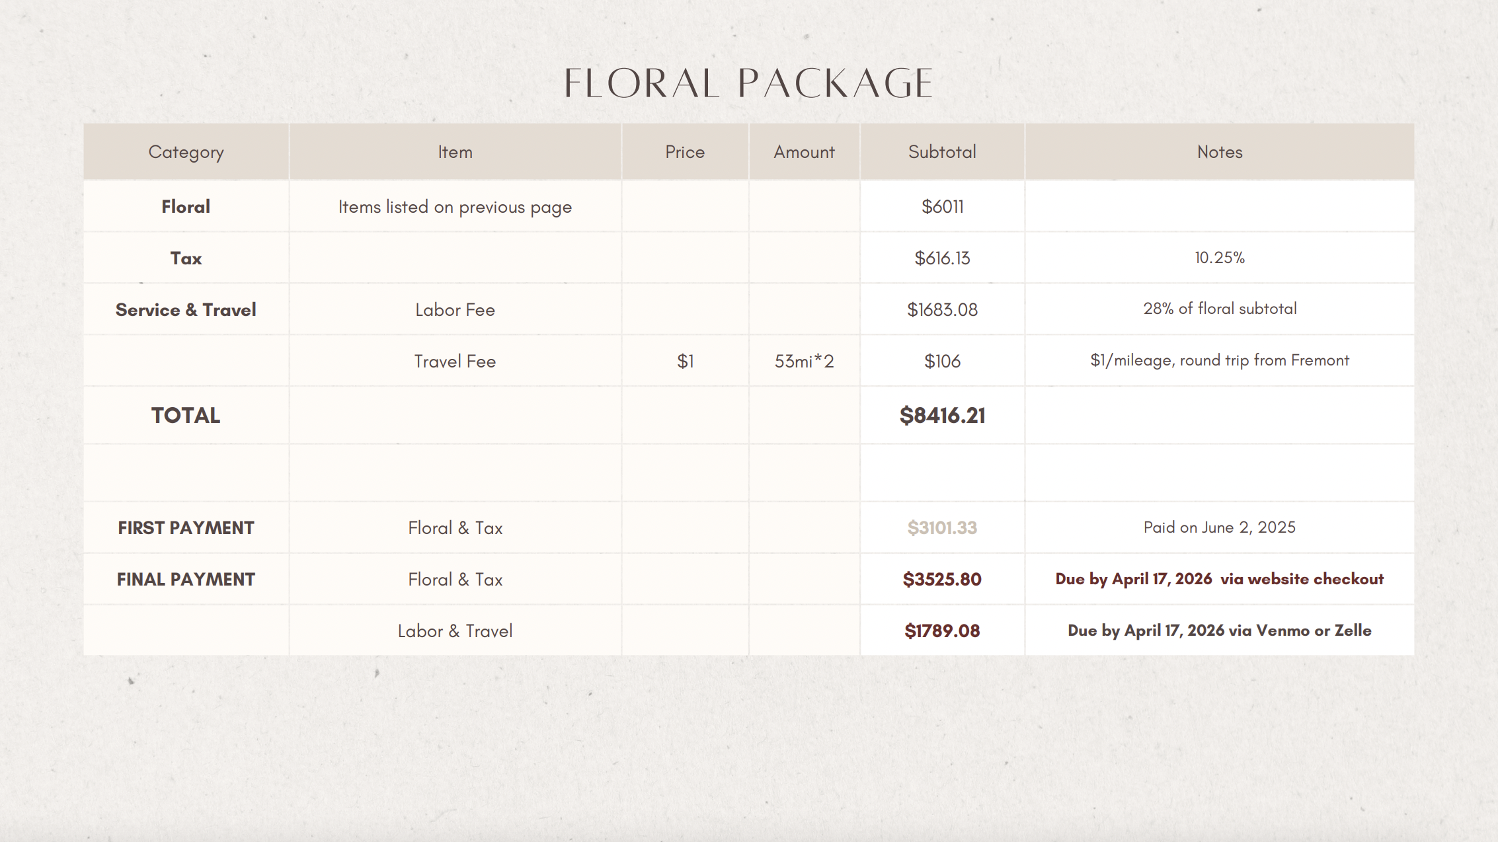The height and width of the screenshot is (842, 1498).
Task: Click the FLORAL PACKAGE title
Action: [x=748, y=84]
